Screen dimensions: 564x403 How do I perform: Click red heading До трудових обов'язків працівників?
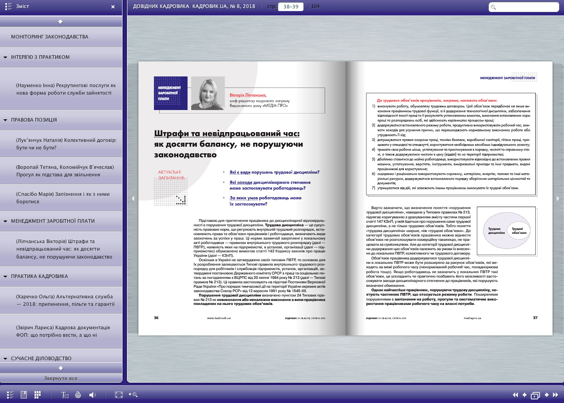(x=437, y=100)
